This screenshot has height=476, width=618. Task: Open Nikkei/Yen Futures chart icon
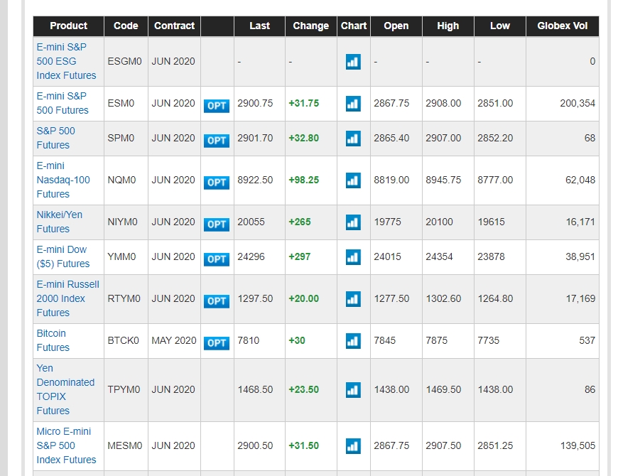click(x=353, y=222)
